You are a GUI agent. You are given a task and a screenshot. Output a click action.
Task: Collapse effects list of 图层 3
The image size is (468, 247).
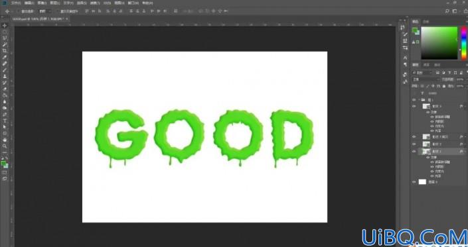[x=465, y=106]
